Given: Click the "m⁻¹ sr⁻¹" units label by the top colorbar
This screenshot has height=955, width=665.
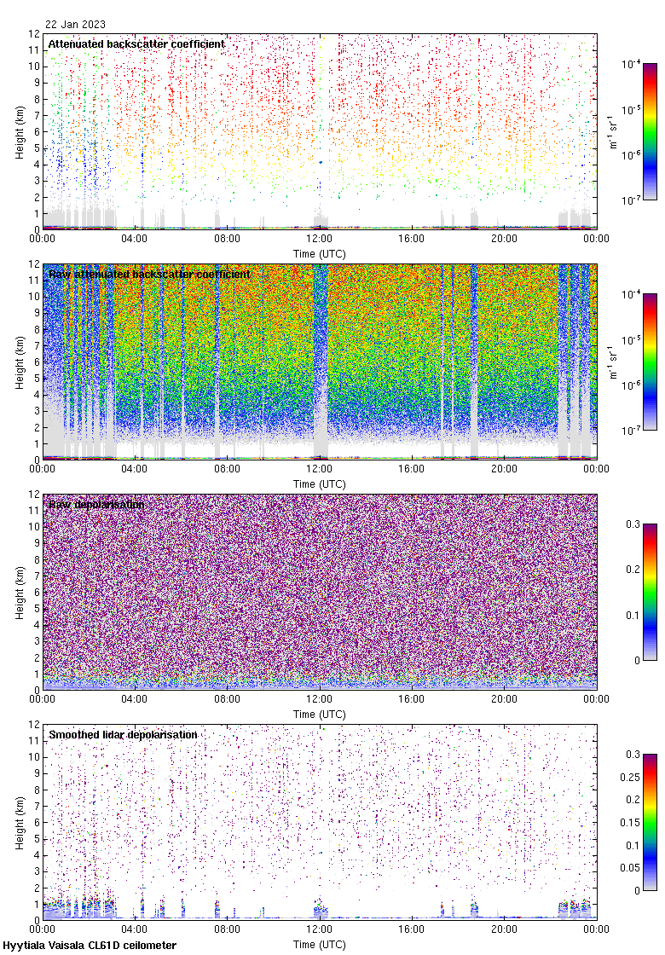Looking at the screenshot, I should pyautogui.click(x=614, y=132).
